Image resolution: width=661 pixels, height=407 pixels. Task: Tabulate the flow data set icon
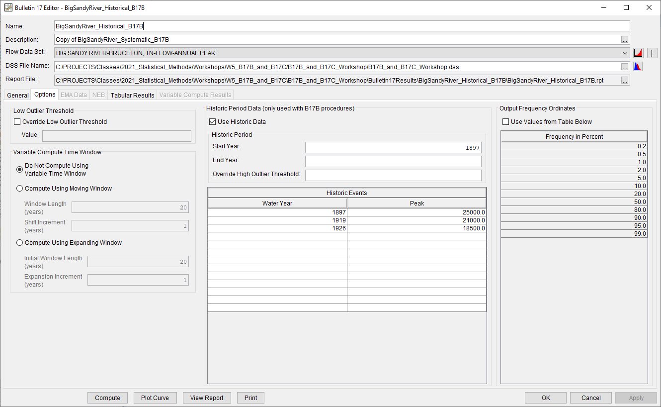652,53
